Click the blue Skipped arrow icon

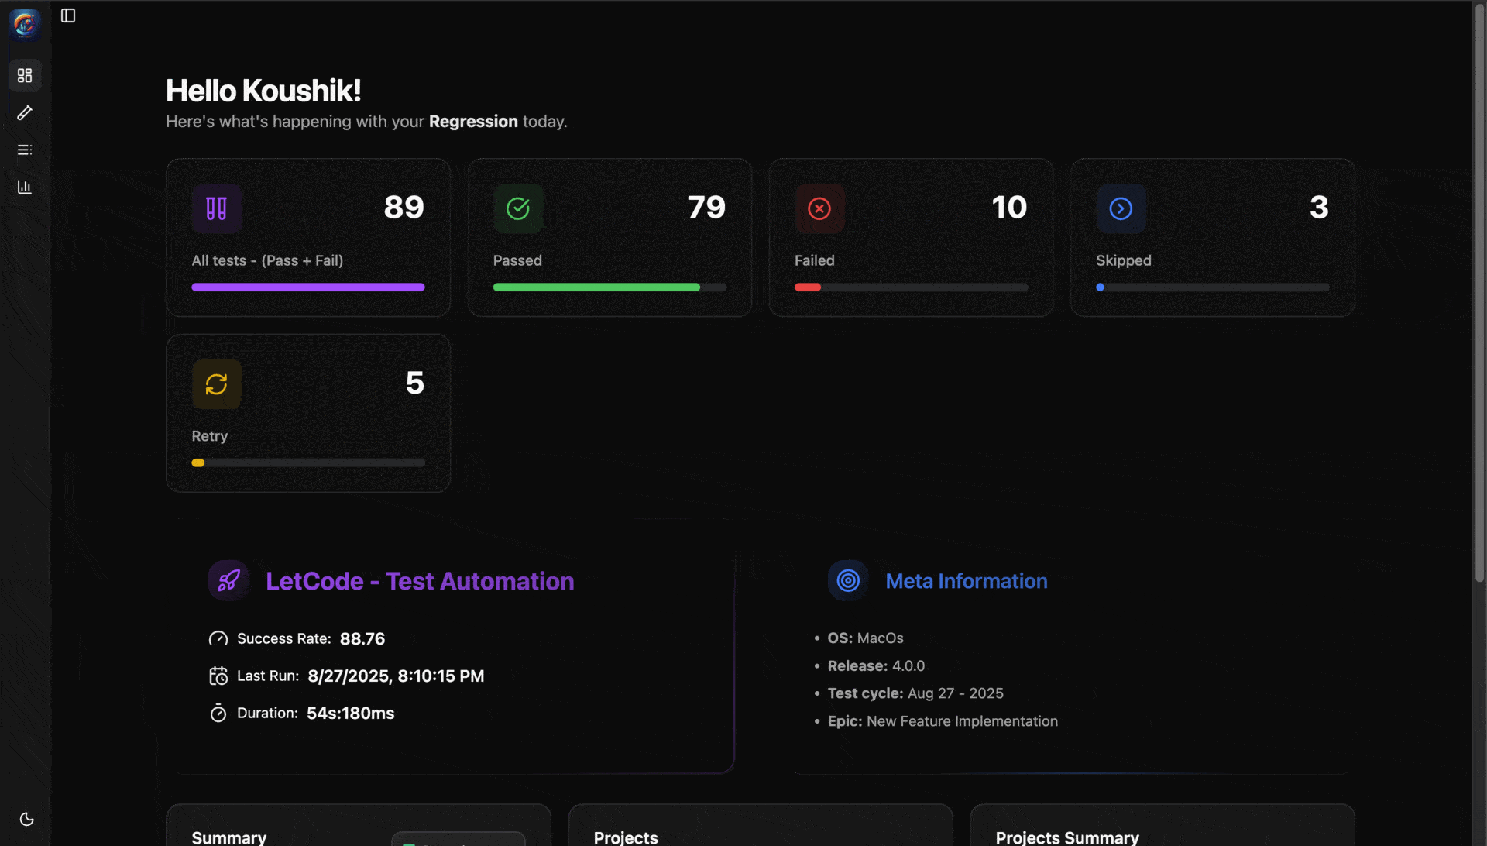coord(1120,208)
